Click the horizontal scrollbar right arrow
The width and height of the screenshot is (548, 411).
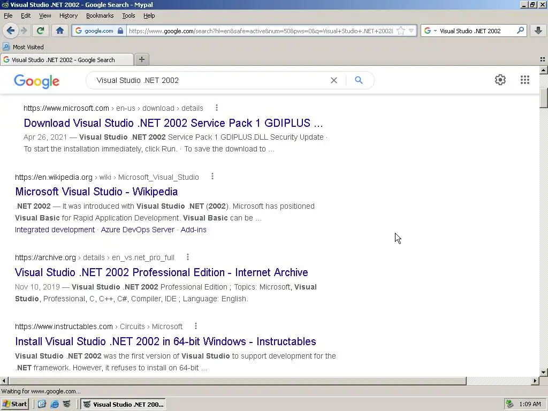click(x=535, y=380)
